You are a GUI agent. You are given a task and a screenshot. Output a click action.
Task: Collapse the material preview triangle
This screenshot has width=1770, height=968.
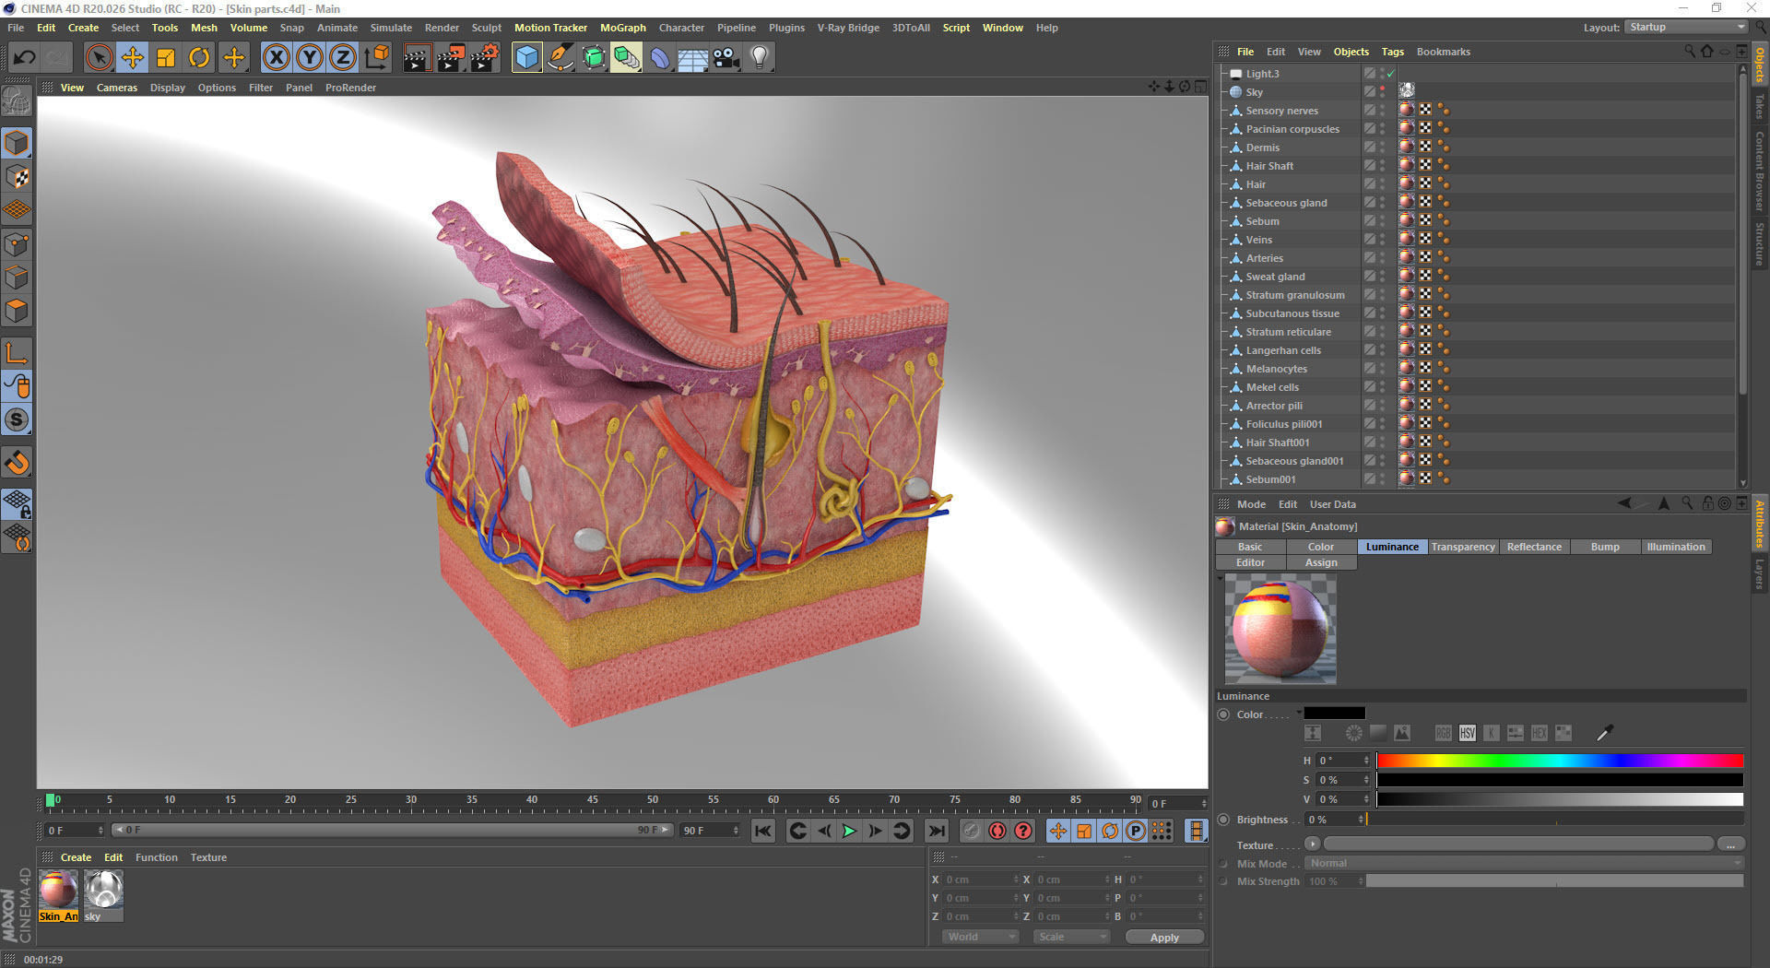(x=1220, y=579)
